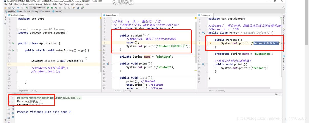Switch to the Person.java editor tab

(x=205, y=15)
